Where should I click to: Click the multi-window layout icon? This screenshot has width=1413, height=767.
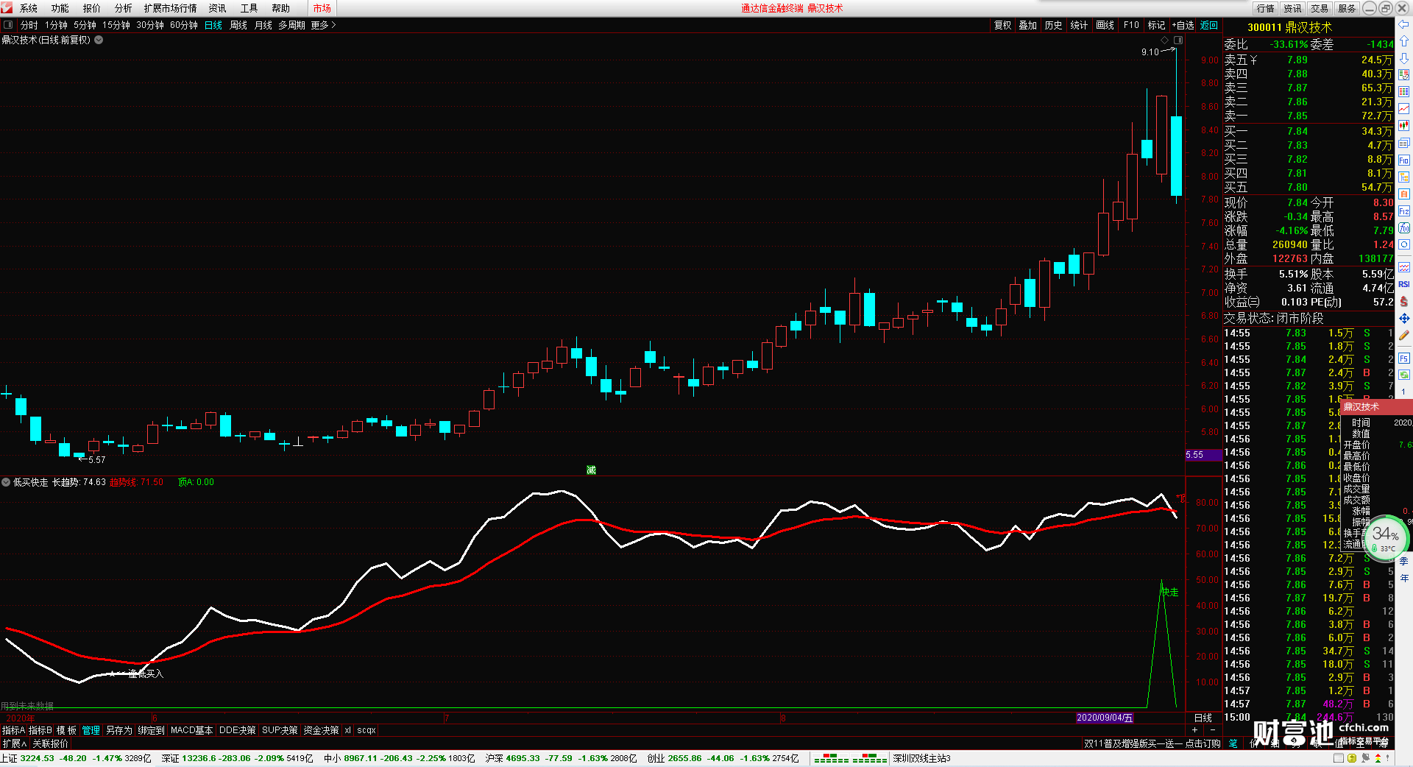tap(1404, 144)
